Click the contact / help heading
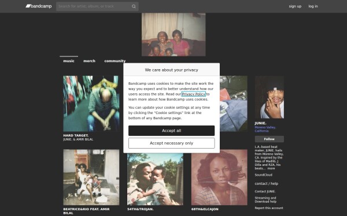Image resolution: width=347 pixels, height=216 pixels. [267, 183]
